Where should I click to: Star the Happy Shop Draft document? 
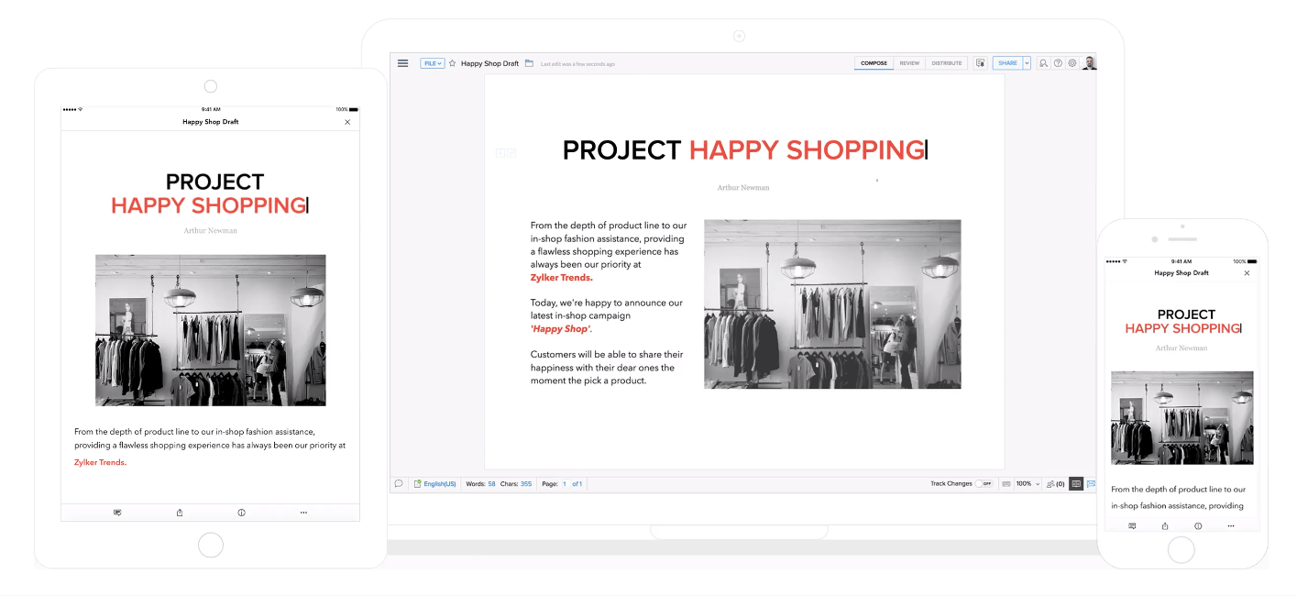(452, 63)
